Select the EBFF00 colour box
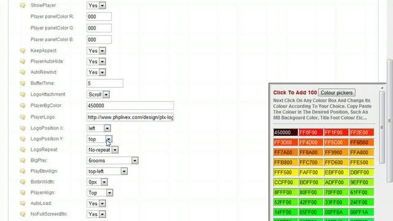 click(x=336, y=173)
